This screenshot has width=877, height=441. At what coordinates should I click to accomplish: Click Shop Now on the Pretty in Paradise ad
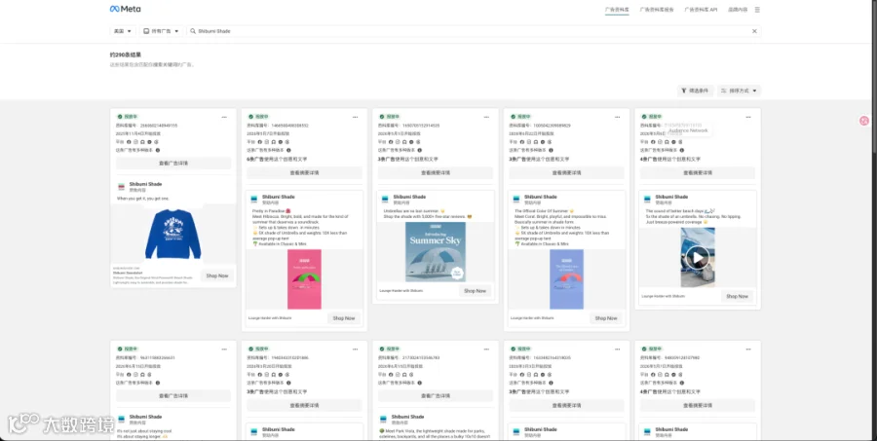click(x=344, y=318)
